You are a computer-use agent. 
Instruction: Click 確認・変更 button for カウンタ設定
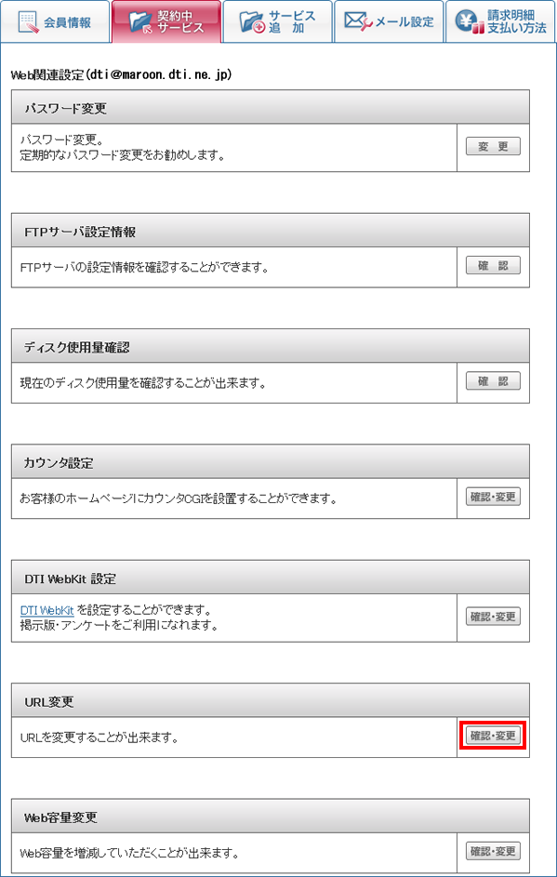(x=493, y=497)
